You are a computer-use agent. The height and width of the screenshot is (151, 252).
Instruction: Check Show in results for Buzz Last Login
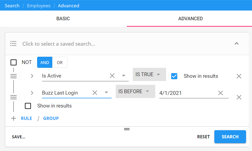[x=28, y=106]
